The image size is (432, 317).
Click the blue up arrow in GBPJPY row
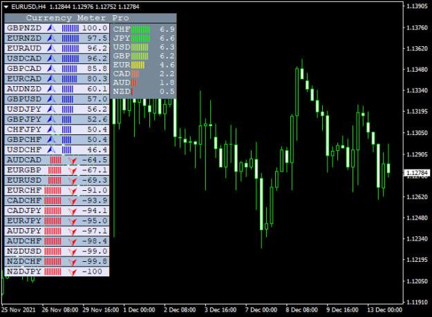click(x=51, y=119)
